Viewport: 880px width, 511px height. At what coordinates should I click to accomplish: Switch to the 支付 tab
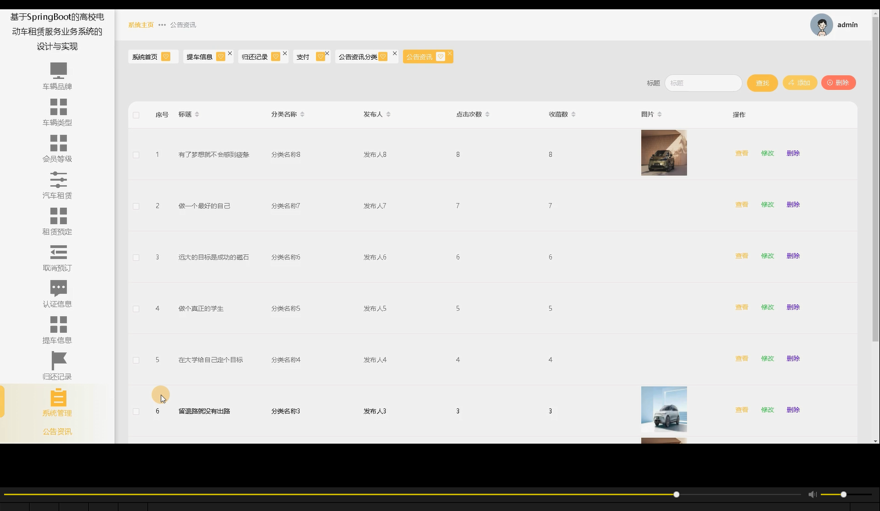(303, 56)
